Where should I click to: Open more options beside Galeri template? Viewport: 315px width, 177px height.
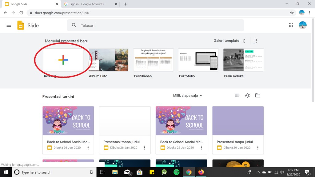click(256, 41)
